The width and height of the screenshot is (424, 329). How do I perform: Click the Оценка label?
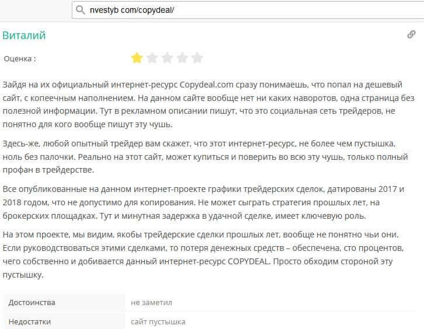click(19, 58)
